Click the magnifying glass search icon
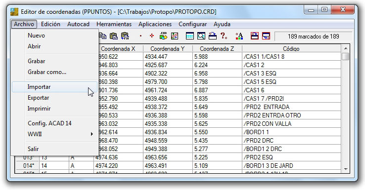 201,36
